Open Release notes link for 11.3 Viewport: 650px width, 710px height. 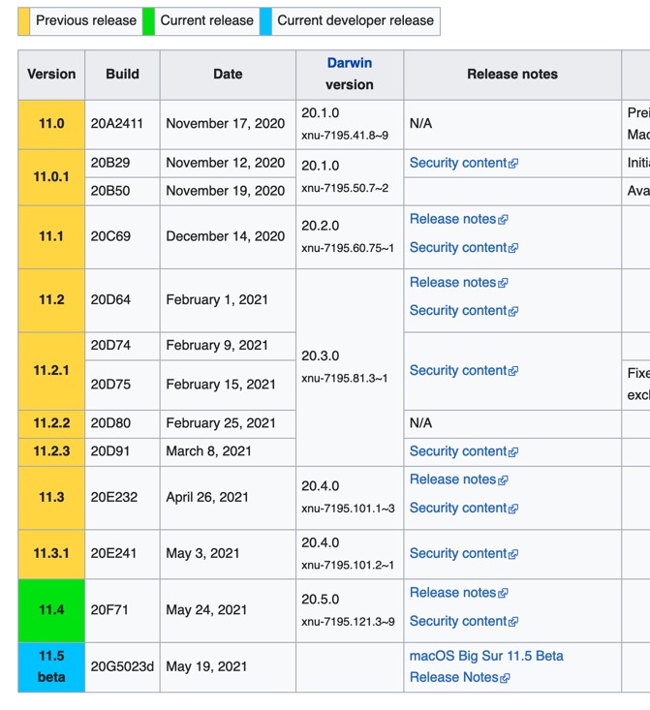tap(458, 479)
